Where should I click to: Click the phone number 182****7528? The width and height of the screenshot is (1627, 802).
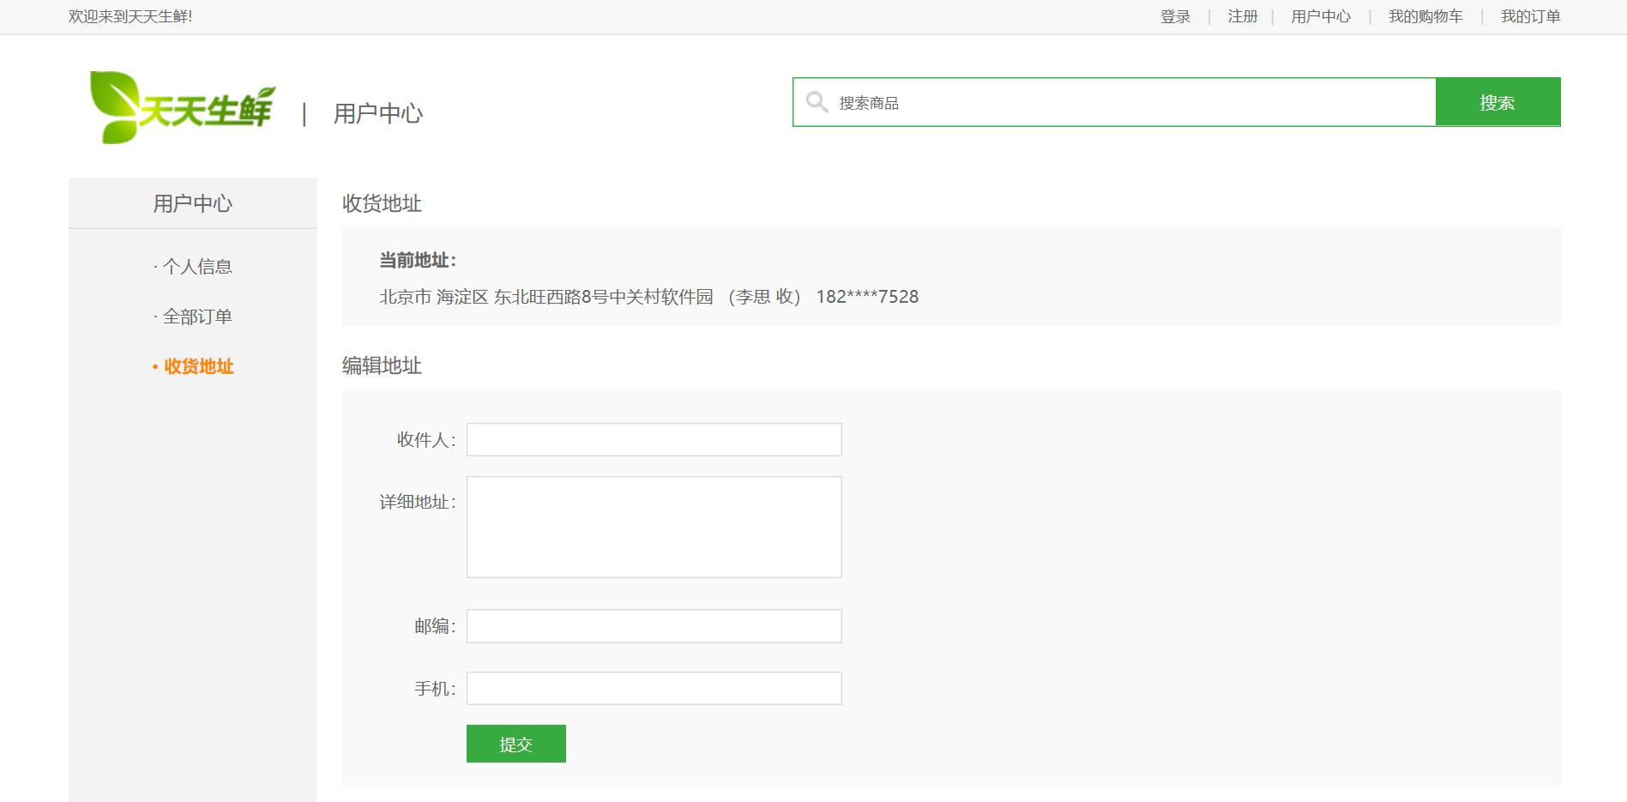(x=867, y=297)
